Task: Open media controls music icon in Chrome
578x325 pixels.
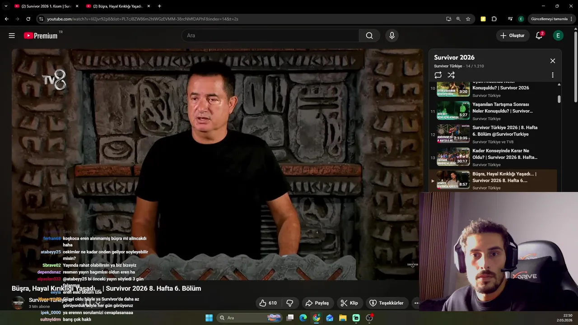Action: [510, 19]
